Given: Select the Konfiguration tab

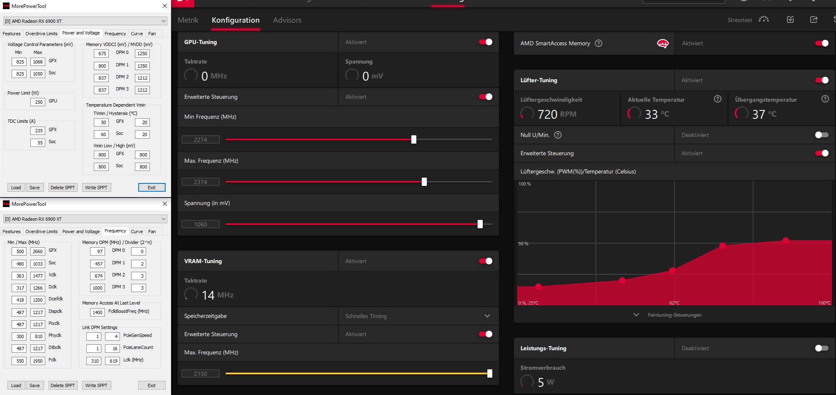Looking at the screenshot, I should click(235, 20).
